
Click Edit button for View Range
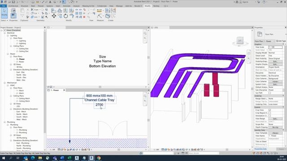tap(275, 119)
